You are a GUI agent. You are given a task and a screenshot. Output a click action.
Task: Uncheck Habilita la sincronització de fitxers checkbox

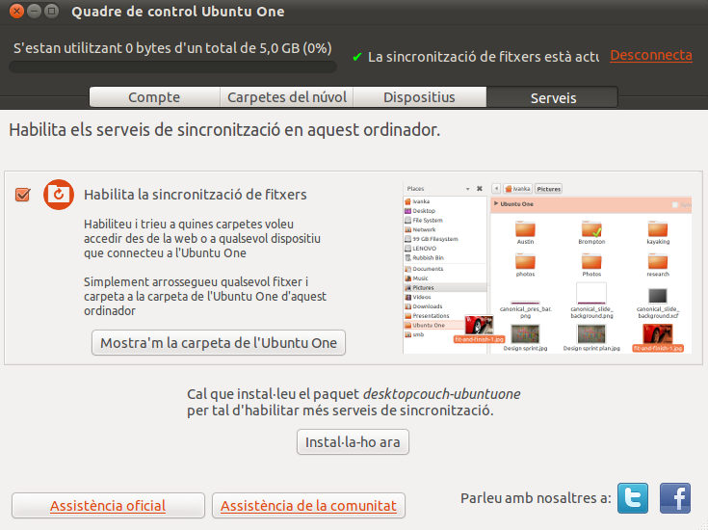pos(22,195)
